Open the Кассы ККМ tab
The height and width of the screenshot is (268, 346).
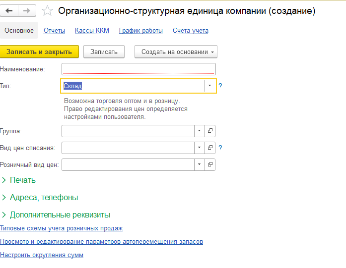point(92,30)
